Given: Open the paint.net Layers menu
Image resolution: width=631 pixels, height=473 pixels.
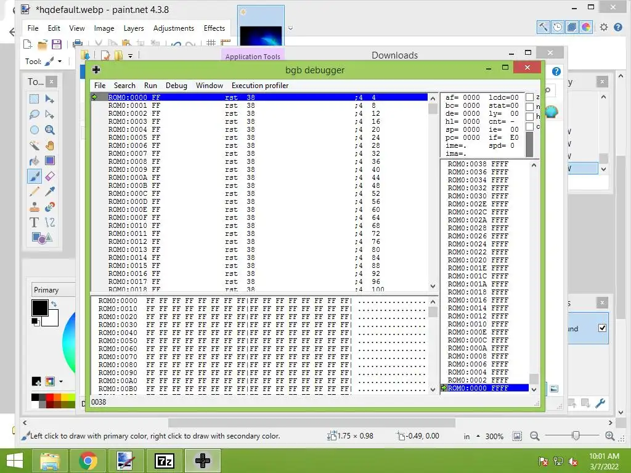Looking at the screenshot, I should (x=134, y=28).
